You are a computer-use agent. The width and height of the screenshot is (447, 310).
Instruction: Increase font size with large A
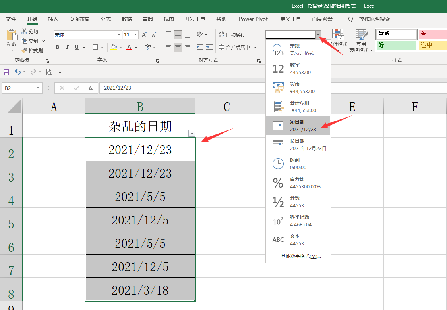[x=145, y=35]
